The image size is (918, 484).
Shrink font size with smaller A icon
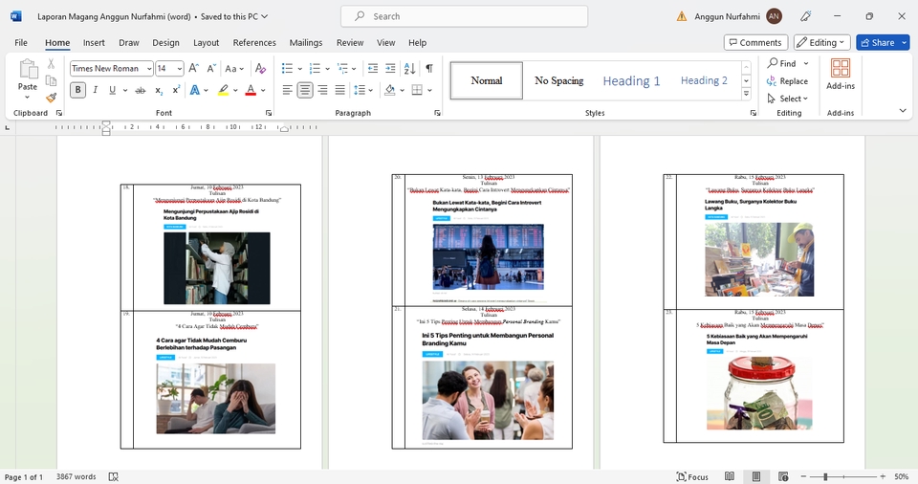[x=211, y=69]
